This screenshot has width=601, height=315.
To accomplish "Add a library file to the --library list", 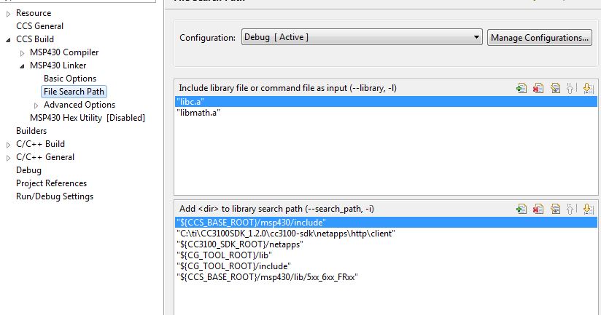I will 521,88.
